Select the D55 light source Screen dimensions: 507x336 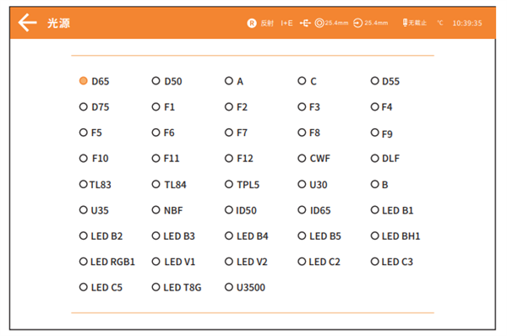click(374, 81)
